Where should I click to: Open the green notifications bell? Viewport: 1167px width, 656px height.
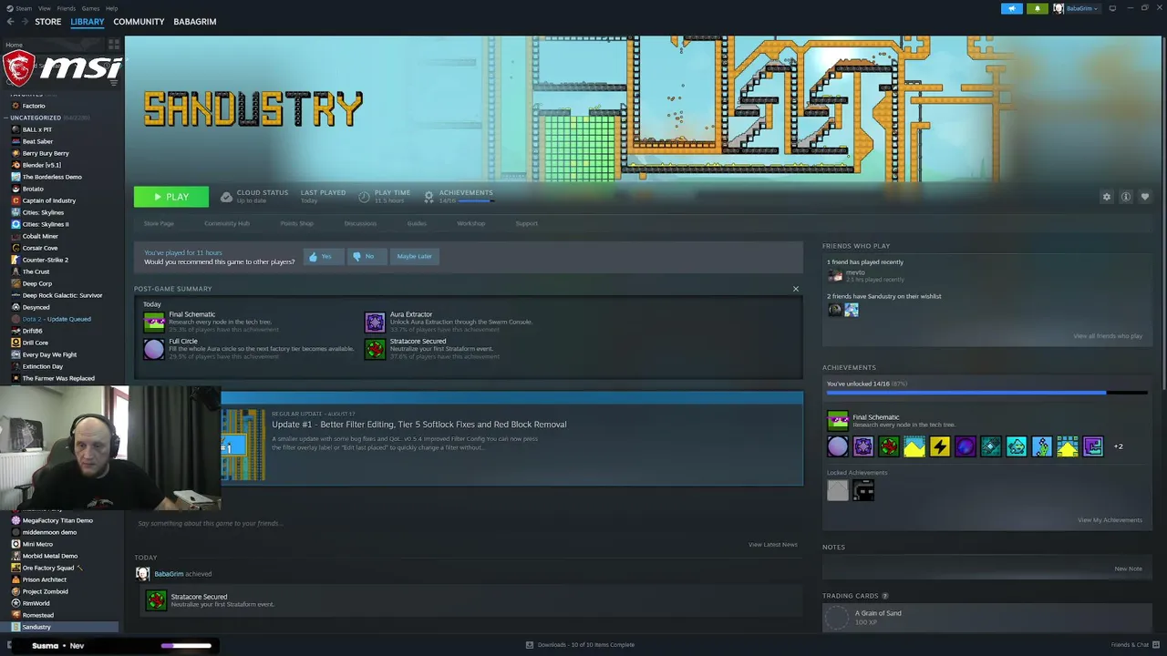click(x=1038, y=8)
